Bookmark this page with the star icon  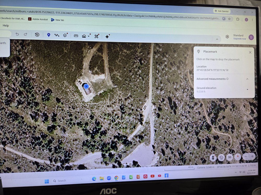coord(229,19)
